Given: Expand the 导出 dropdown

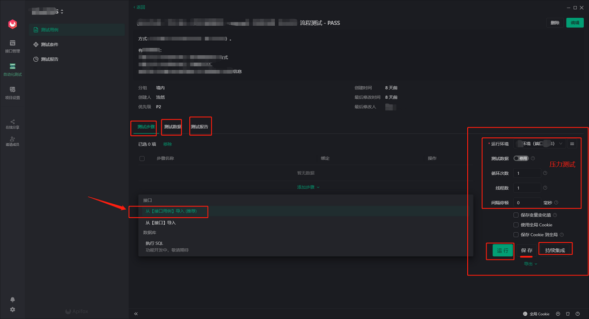Looking at the screenshot, I should pyautogui.click(x=530, y=263).
